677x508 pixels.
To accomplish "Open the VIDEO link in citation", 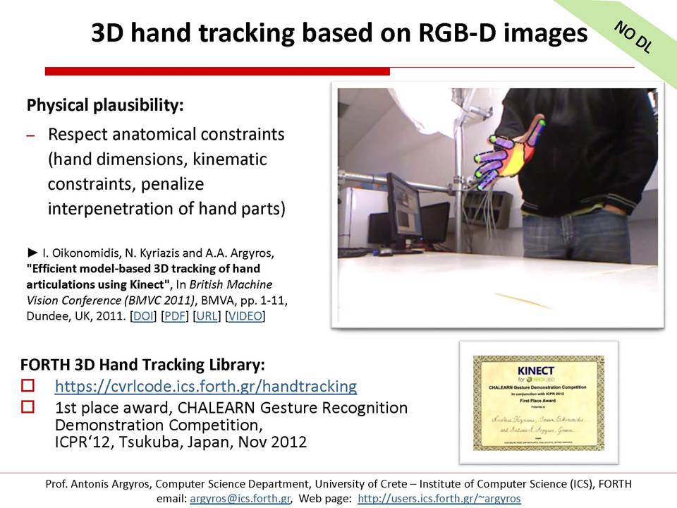I will click(245, 316).
